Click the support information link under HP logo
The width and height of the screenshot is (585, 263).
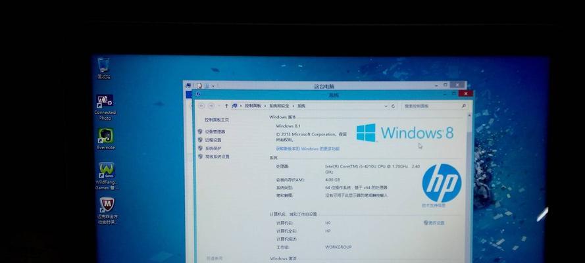coord(434,205)
